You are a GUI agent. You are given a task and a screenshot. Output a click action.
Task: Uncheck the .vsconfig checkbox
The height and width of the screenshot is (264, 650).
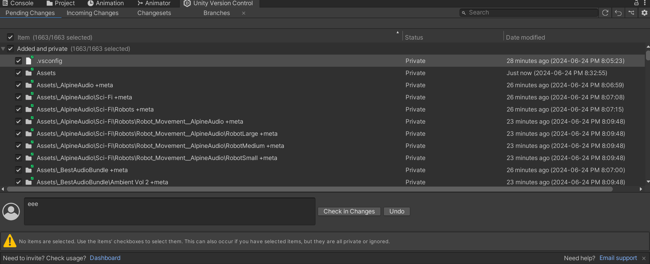[x=18, y=61]
